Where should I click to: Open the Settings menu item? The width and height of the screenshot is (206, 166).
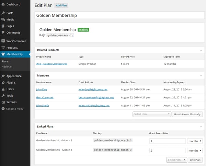(x=11, y=102)
